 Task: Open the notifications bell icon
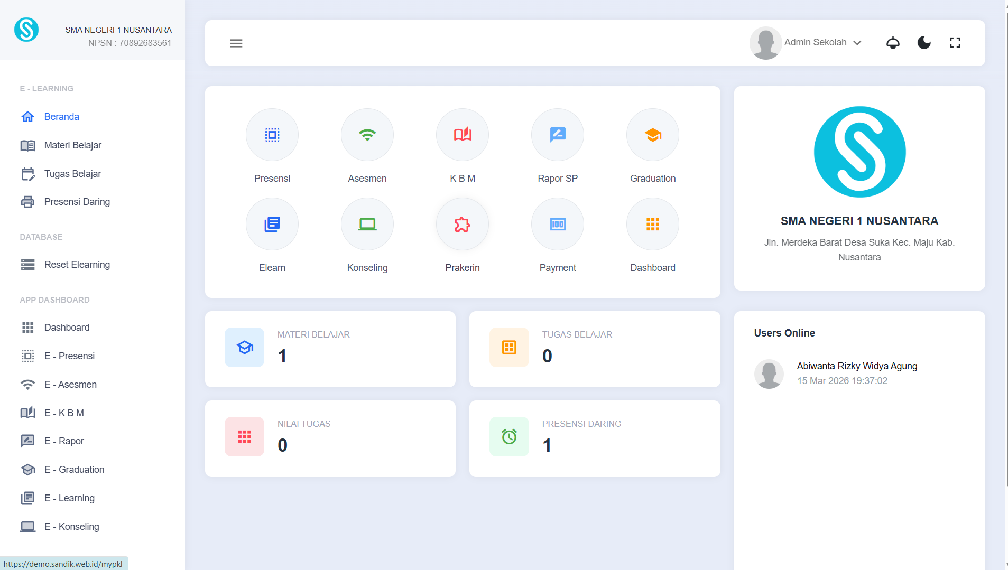pos(893,43)
